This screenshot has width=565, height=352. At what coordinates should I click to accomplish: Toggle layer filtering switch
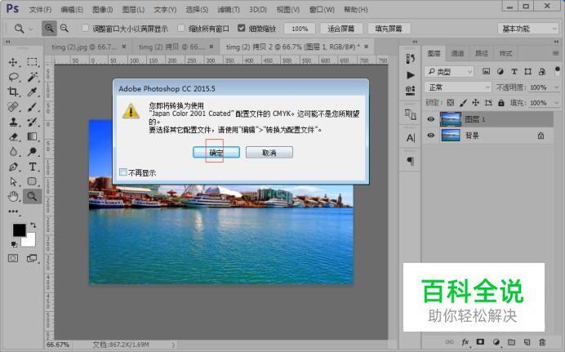click(x=557, y=70)
